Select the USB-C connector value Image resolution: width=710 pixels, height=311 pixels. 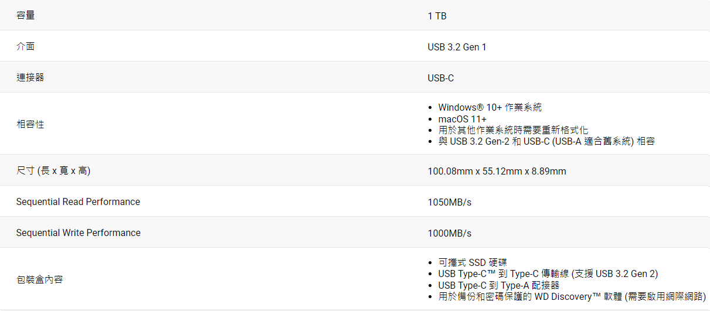(x=441, y=78)
